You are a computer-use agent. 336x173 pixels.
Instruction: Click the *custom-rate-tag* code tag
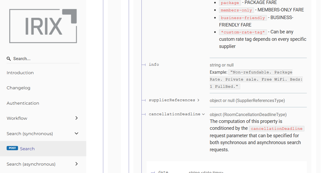point(243,32)
